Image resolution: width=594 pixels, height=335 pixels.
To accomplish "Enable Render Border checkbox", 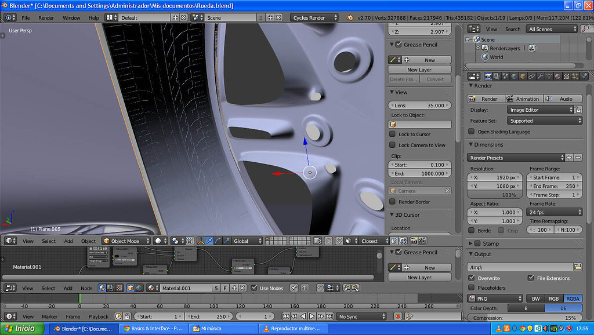I will (x=393, y=202).
